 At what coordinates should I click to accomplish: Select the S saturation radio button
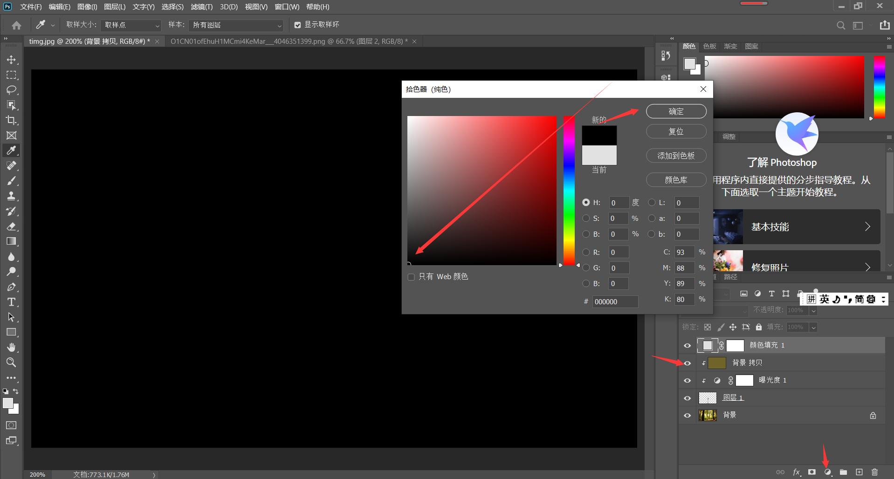click(x=586, y=218)
